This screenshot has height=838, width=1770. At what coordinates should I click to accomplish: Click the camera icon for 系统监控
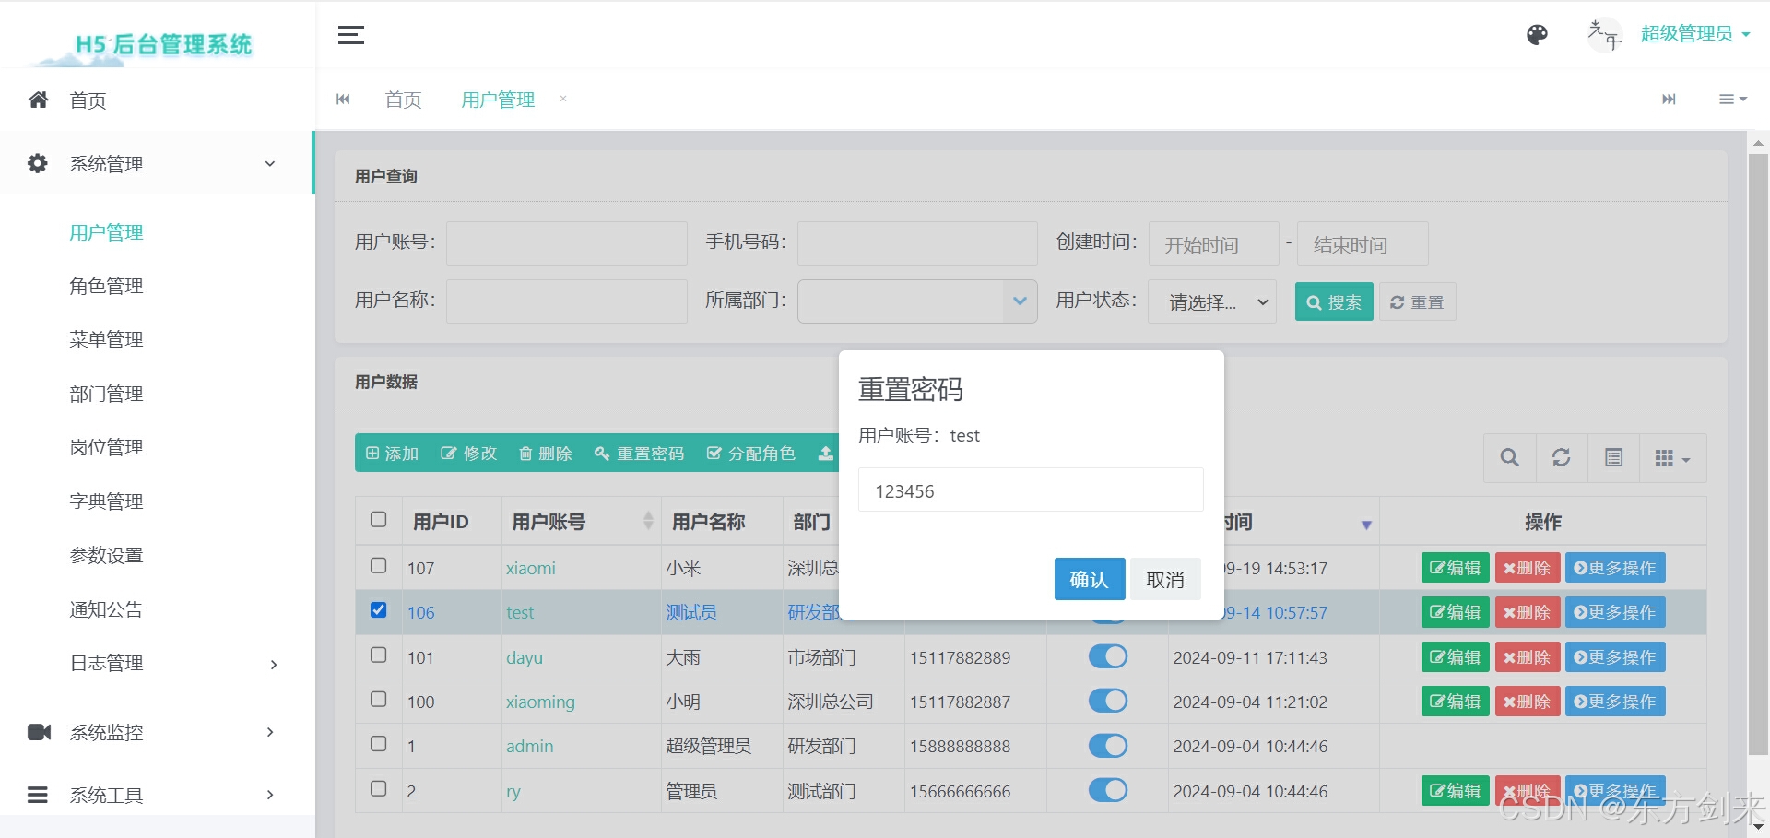tap(40, 732)
